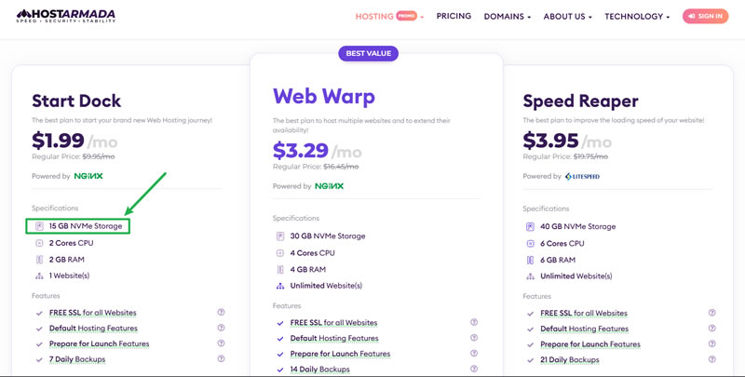Click the HostArmada logo
745x377 pixels.
[x=65, y=16]
